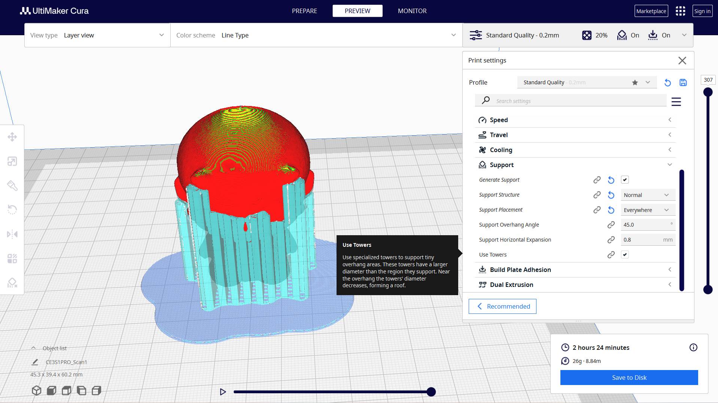This screenshot has width=718, height=403.
Task: Switch to the front view cube
Action: tap(51, 391)
